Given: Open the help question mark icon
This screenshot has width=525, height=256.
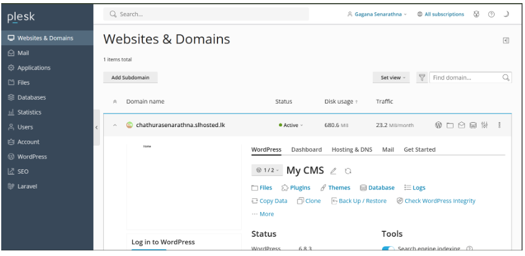Looking at the screenshot, I should click(x=491, y=14).
